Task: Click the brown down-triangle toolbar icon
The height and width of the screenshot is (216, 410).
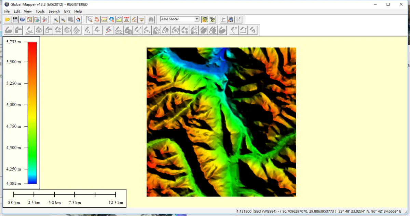Action: (142, 19)
